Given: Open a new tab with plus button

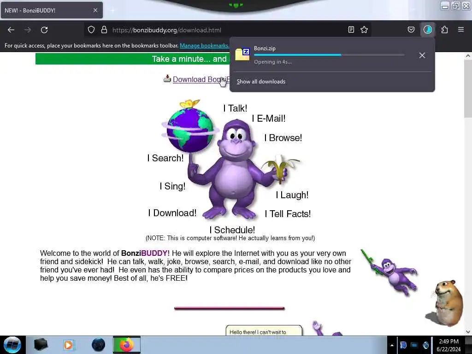Looking at the screenshot, I should (112, 10).
